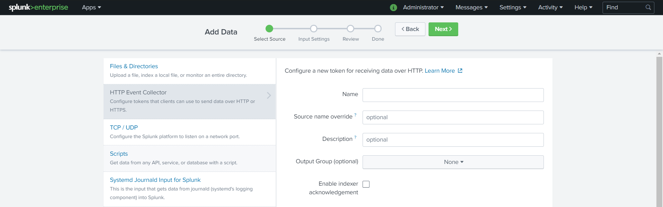663x207 pixels.
Task: Expand the Apps dropdown menu
Action: (x=91, y=7)
